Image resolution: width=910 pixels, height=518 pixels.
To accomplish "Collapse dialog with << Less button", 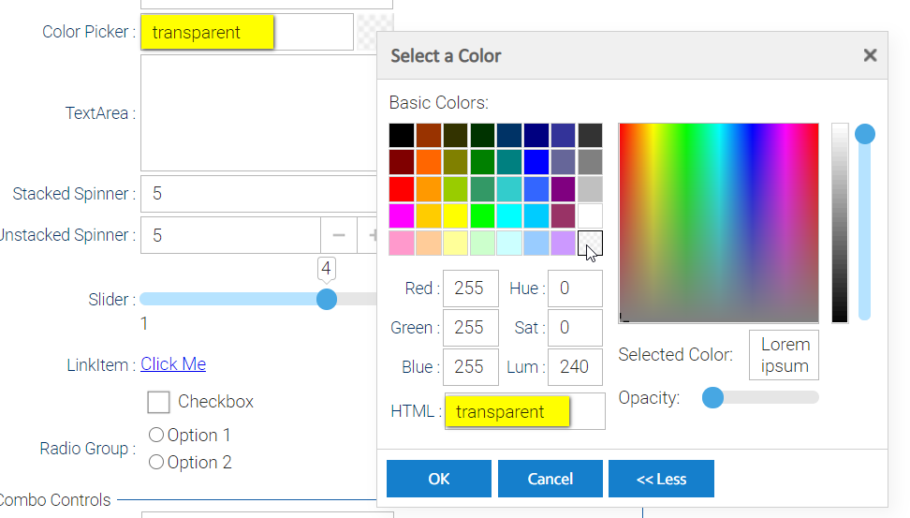I will [x=661, y=479].
